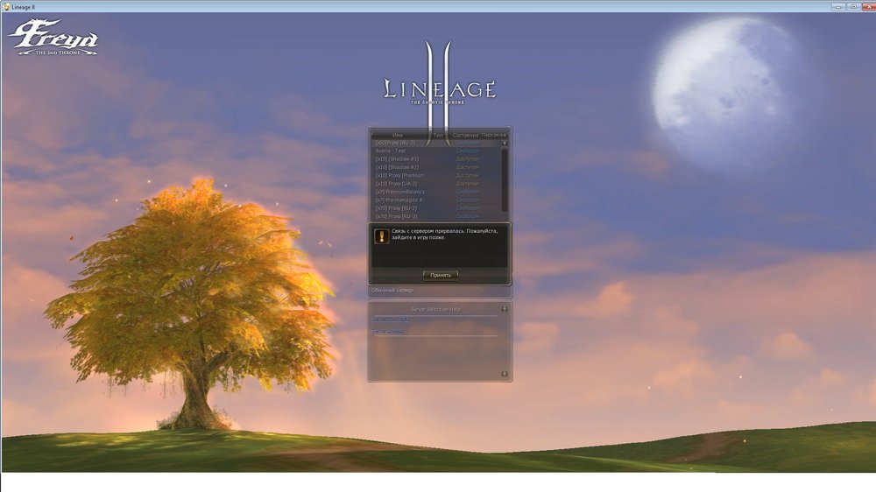
Task: Select the [x10] [Shadow #1] server
Action: click(397, 159)
